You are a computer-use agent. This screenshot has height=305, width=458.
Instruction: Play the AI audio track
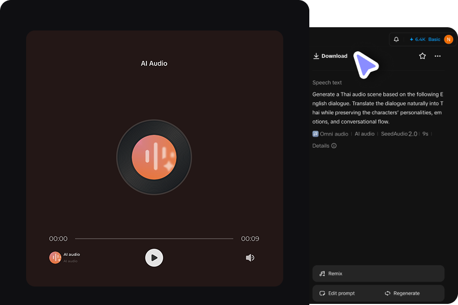click(154, 258)
